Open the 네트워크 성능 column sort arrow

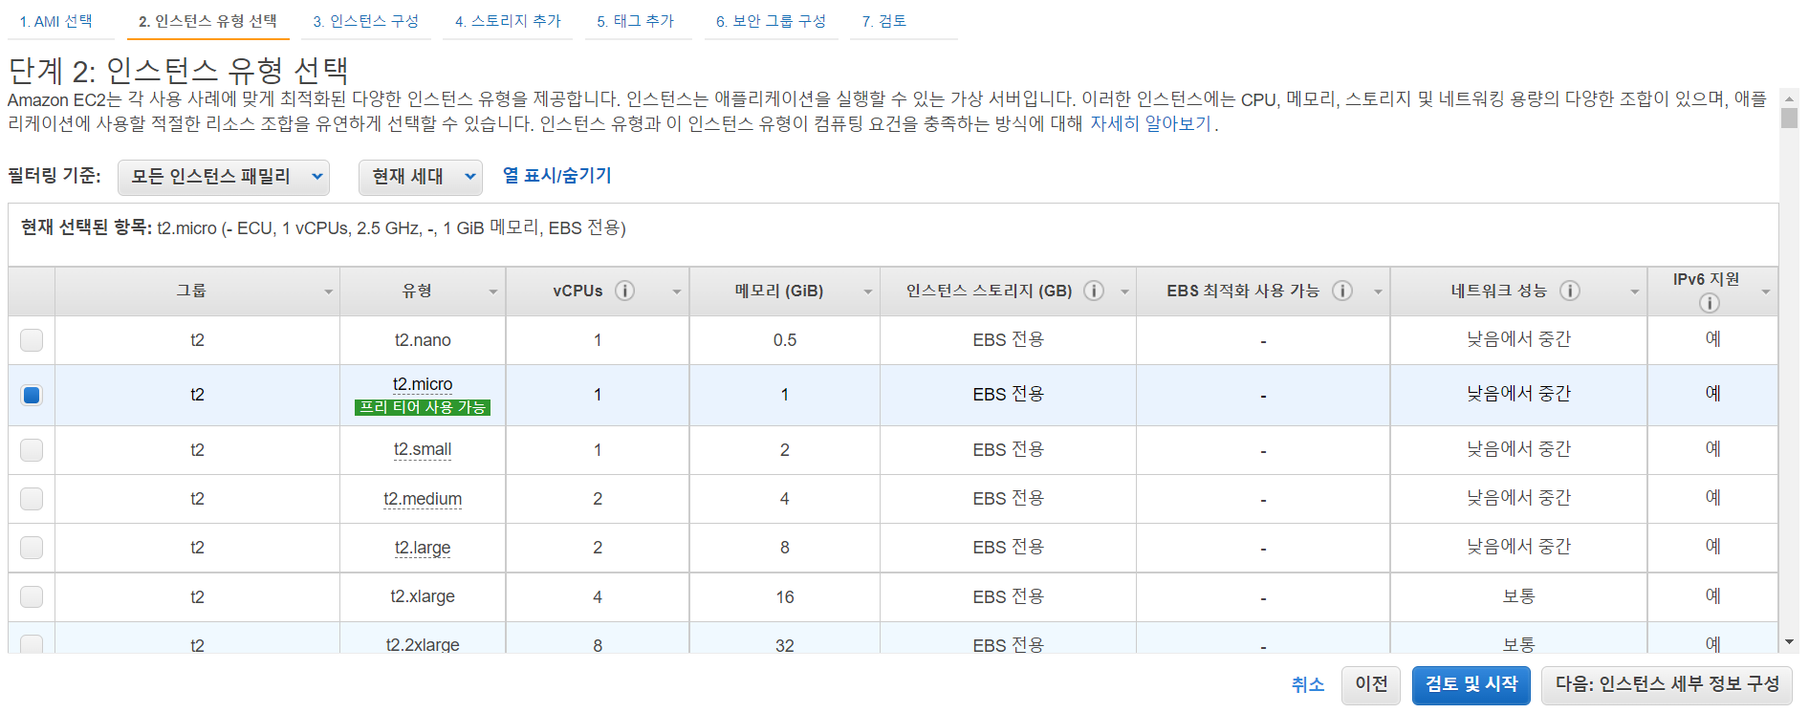1635,292
